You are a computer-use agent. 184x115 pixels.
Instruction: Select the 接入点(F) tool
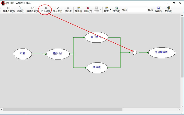click(x=58, y=10)
